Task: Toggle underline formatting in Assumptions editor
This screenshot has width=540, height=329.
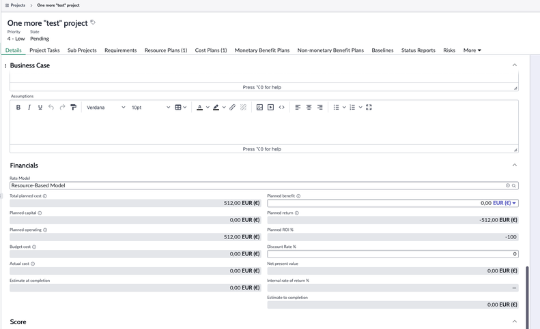Action: [x=40, y=107]
